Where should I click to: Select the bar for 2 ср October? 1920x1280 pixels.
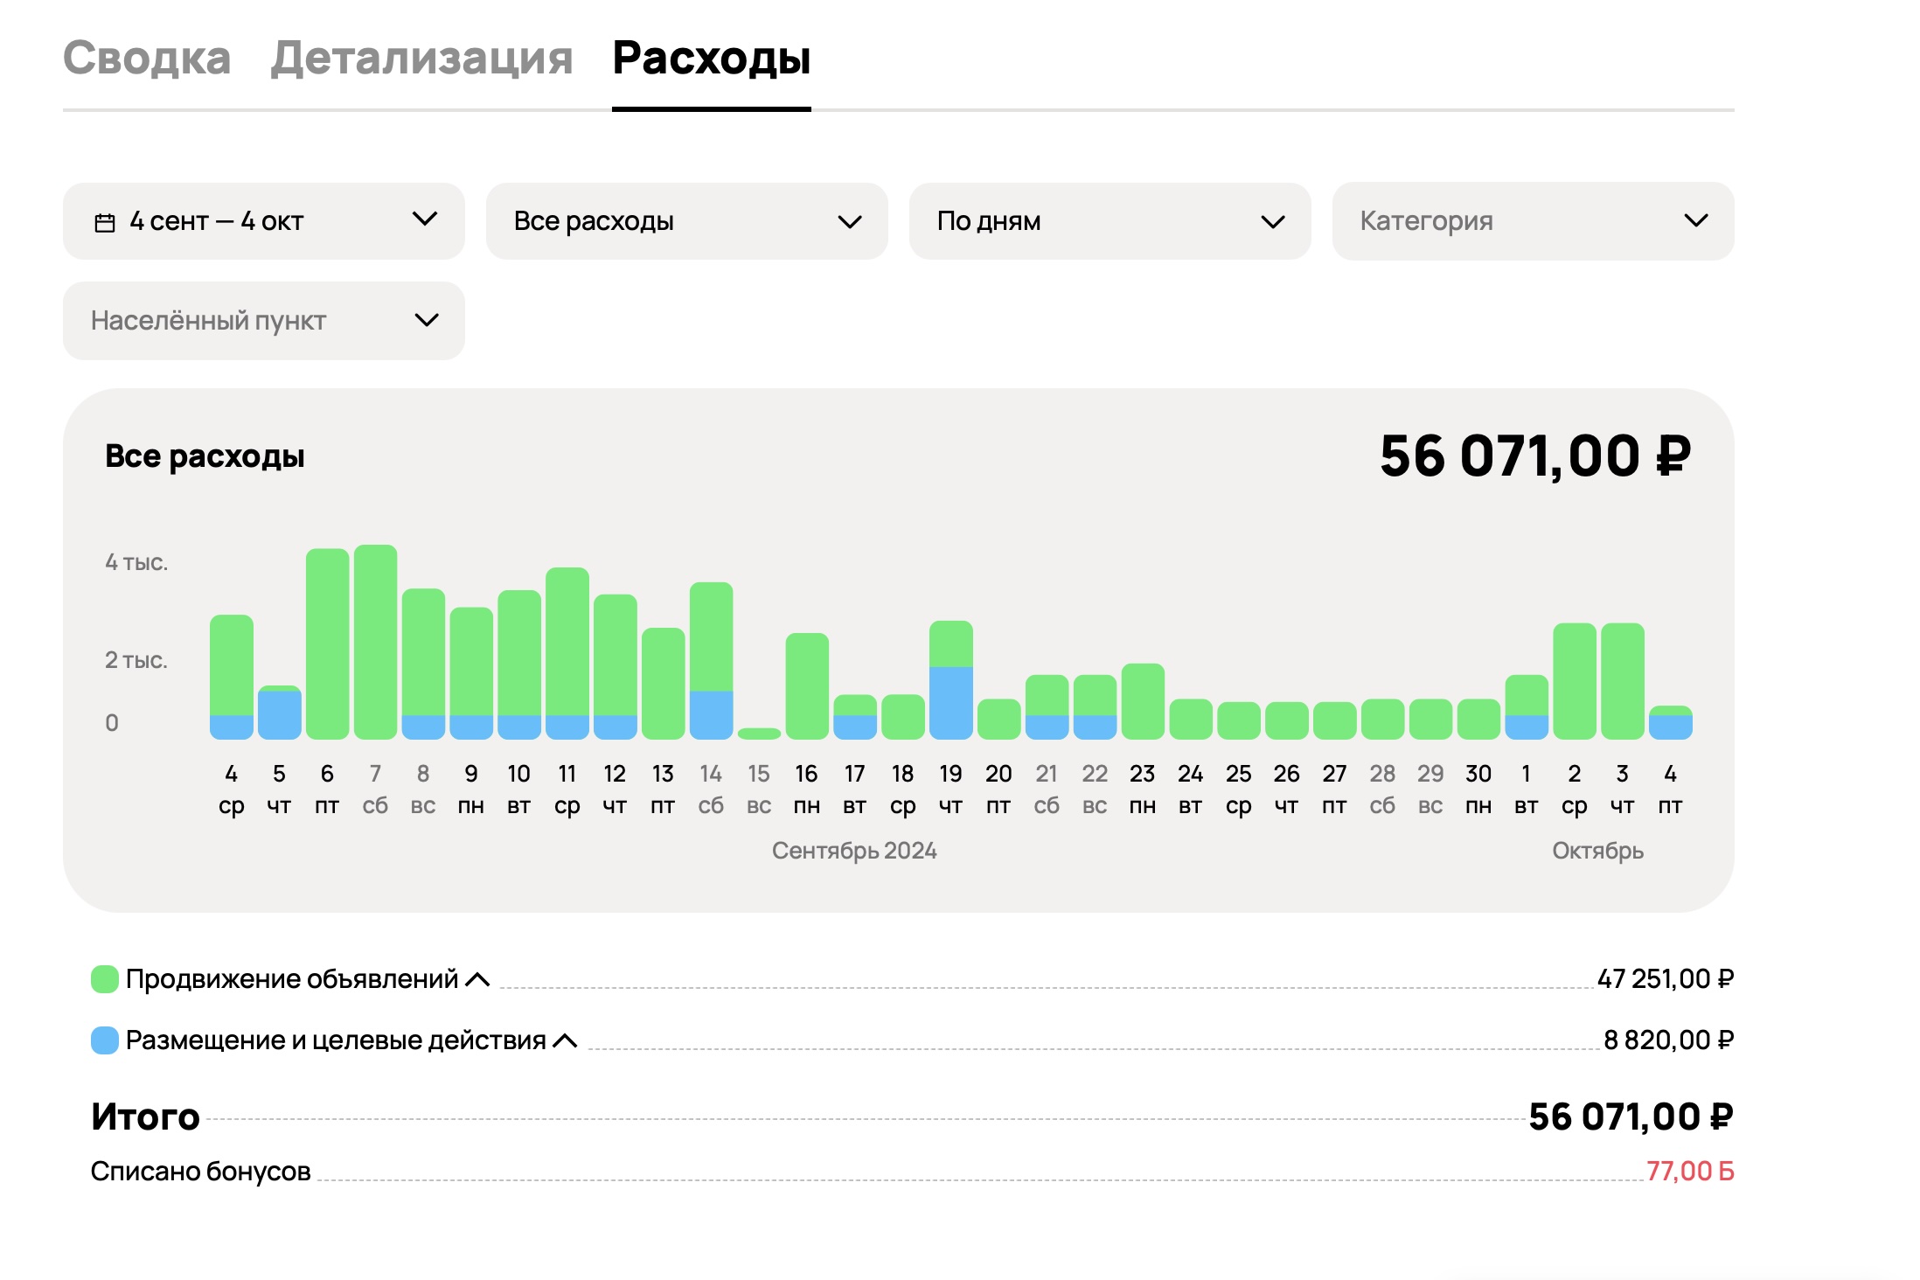(x=1575, y=681)
